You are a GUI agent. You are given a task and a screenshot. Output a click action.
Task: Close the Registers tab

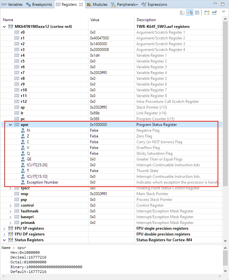coord(81,4)
